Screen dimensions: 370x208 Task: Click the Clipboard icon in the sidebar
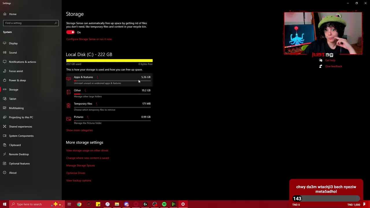coord(5,145)
